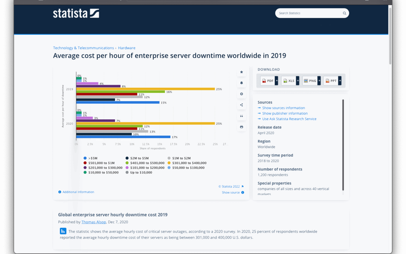Click the magnifier icon in search box
Image resolution: width=406 pixels, height=254 pixels.
pos(344,13)
